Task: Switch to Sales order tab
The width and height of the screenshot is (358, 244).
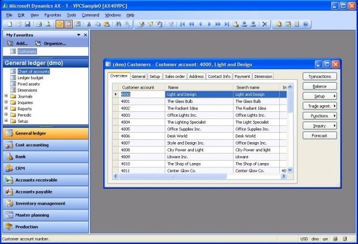Action: click(x=175, y=76)
